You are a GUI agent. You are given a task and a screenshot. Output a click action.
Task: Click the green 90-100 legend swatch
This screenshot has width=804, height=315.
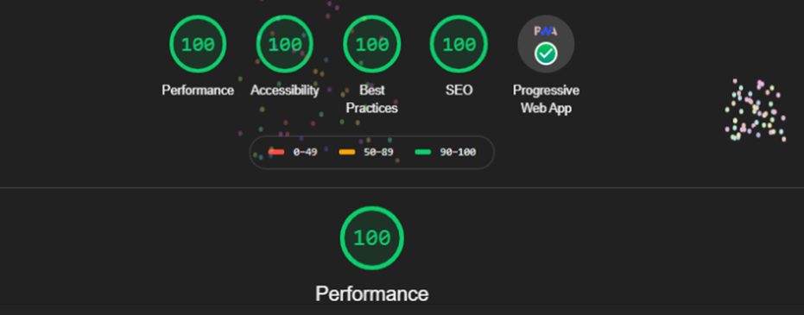[x=422, y=152]
